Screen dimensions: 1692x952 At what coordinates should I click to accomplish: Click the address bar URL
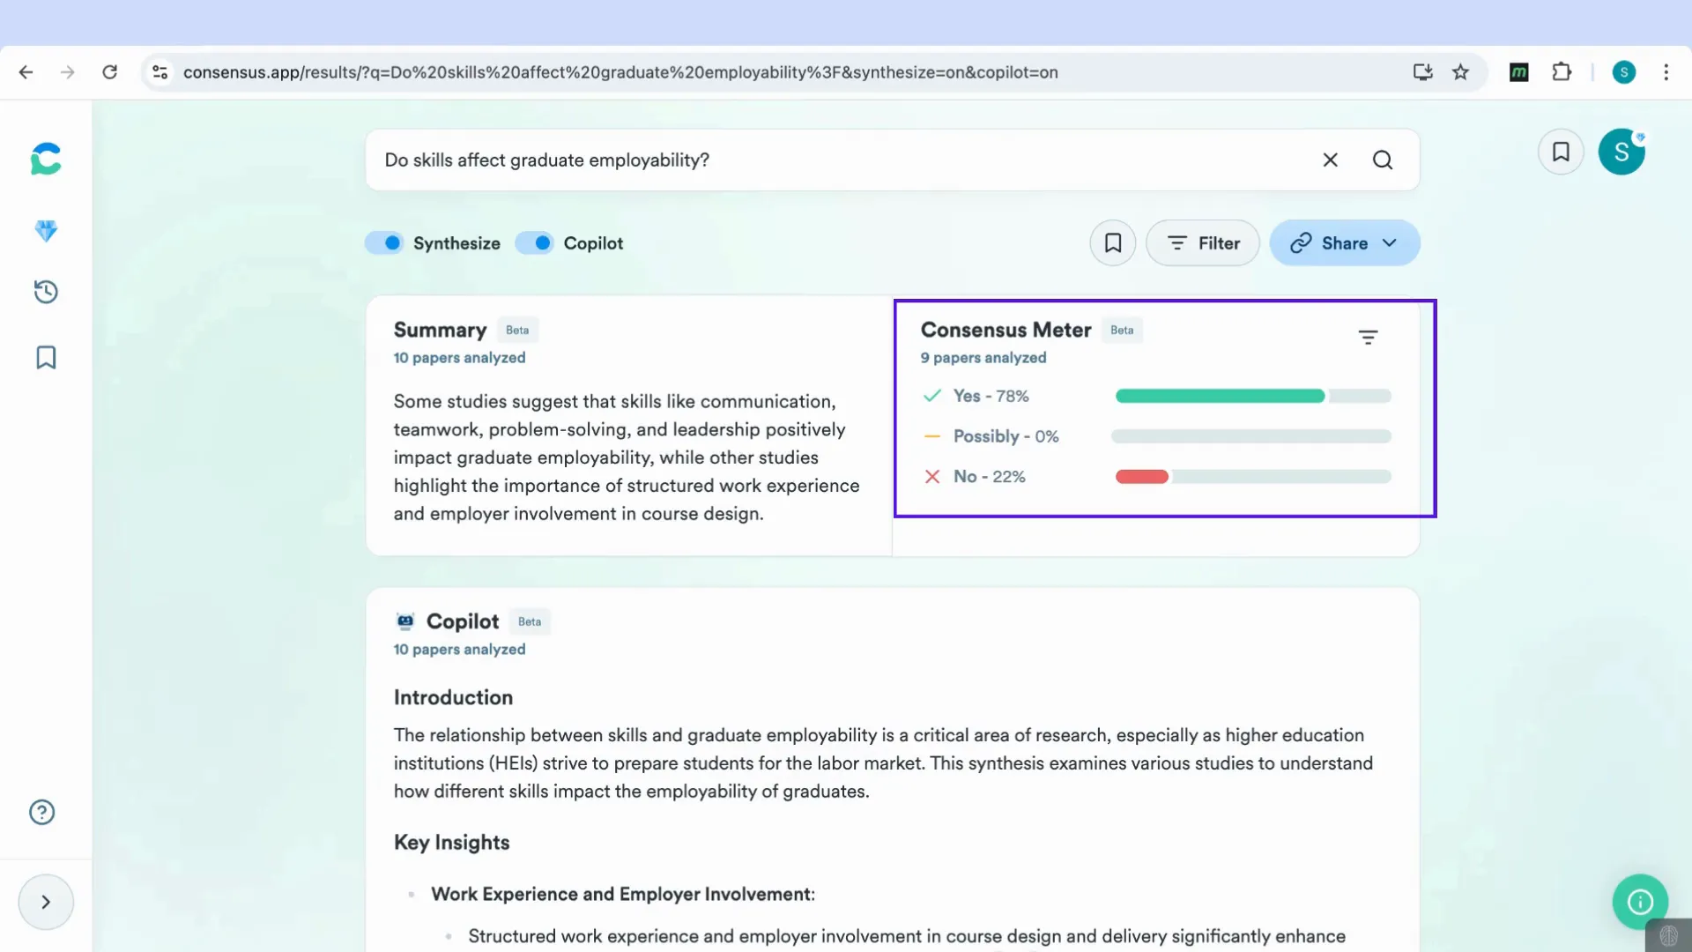pos(620,72)
